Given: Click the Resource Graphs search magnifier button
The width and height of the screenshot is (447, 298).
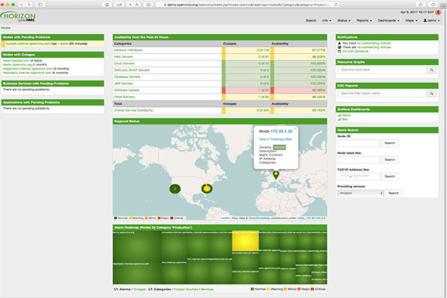Looking at the screenshot, I should 431,70.
